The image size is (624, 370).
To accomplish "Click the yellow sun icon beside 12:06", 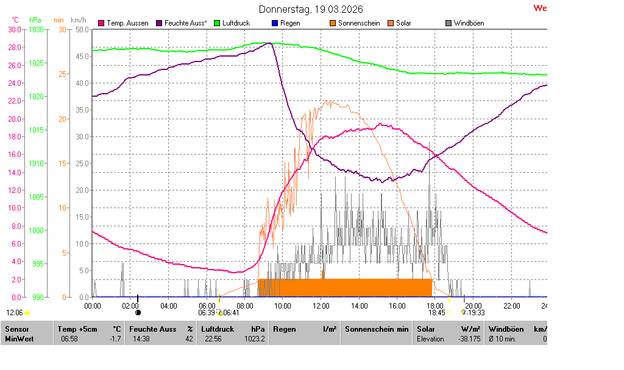I will coord(27,313).
